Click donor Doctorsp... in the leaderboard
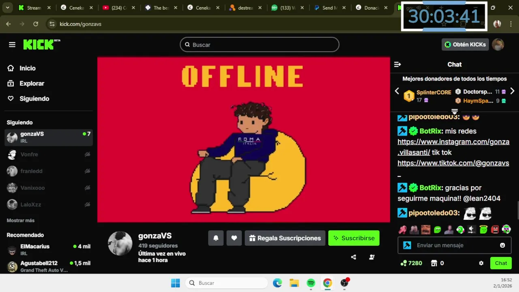The image size is (519, 292). [x=478, y=92]
